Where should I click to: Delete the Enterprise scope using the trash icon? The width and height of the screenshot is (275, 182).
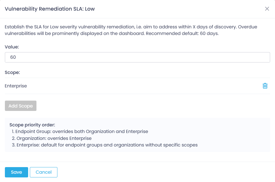tap(265, 86)
